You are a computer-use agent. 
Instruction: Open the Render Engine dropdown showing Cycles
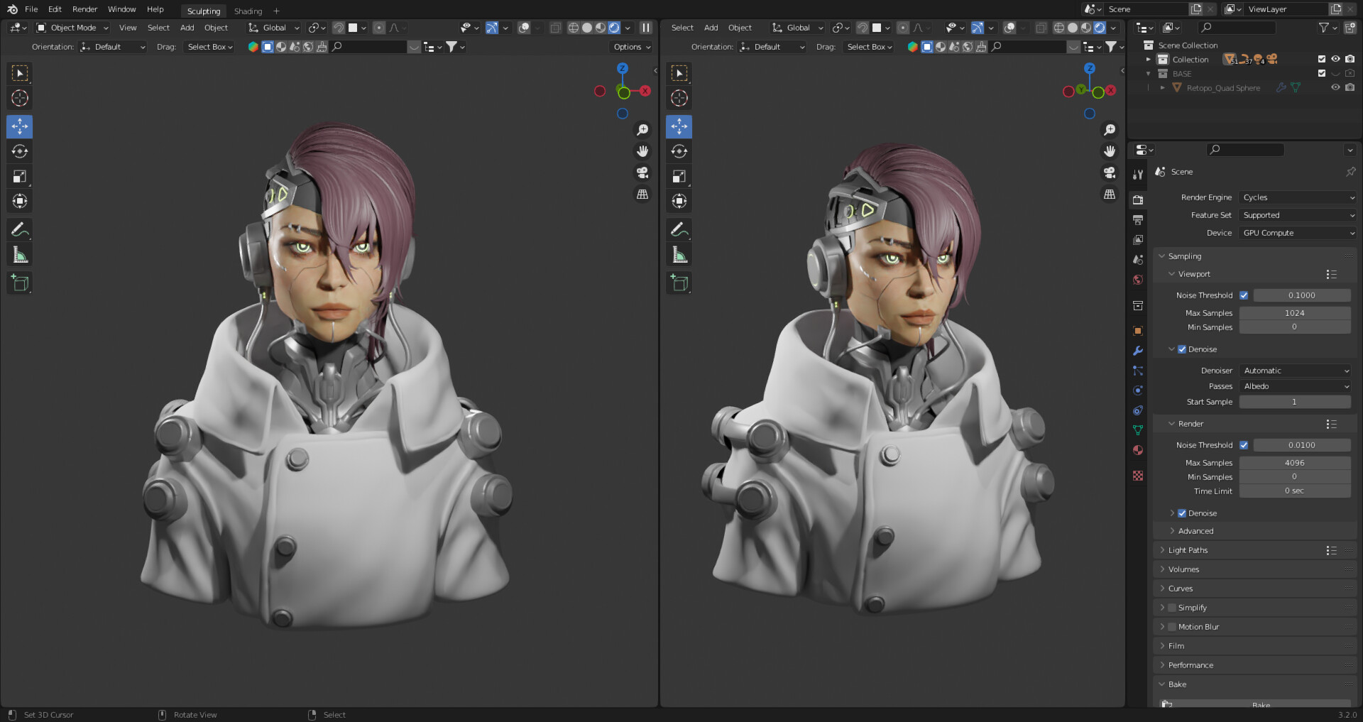1297,197
